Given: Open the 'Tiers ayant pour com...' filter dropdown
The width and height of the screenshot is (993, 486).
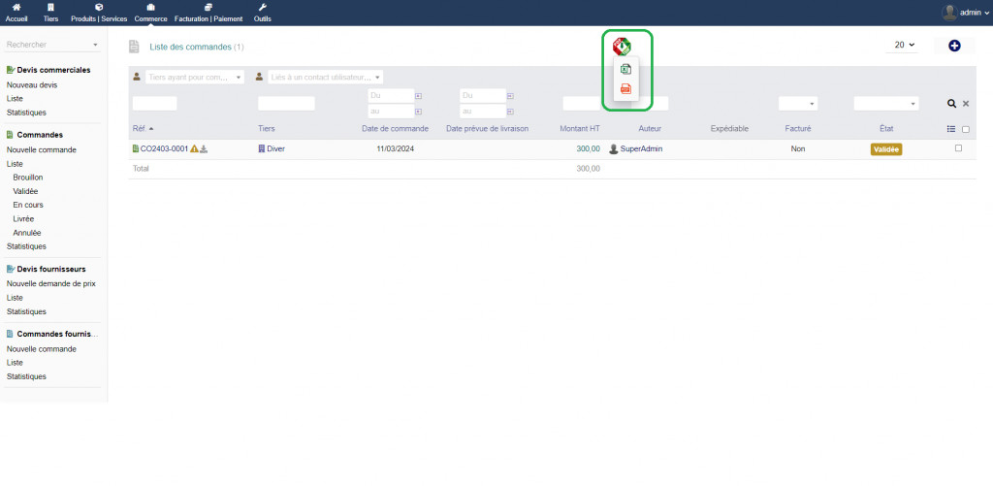Looking at the screenshot, I should [195, 77].
